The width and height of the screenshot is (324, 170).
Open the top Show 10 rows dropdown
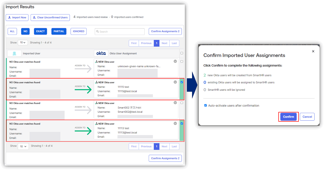[x=23, y=43]
